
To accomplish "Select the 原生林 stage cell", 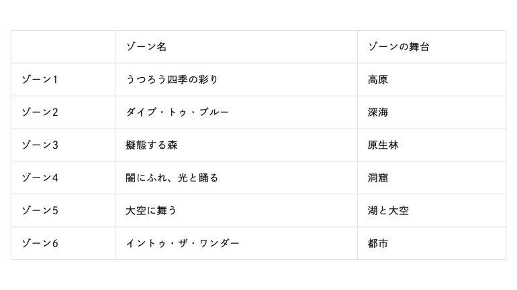I will point(383,145).
